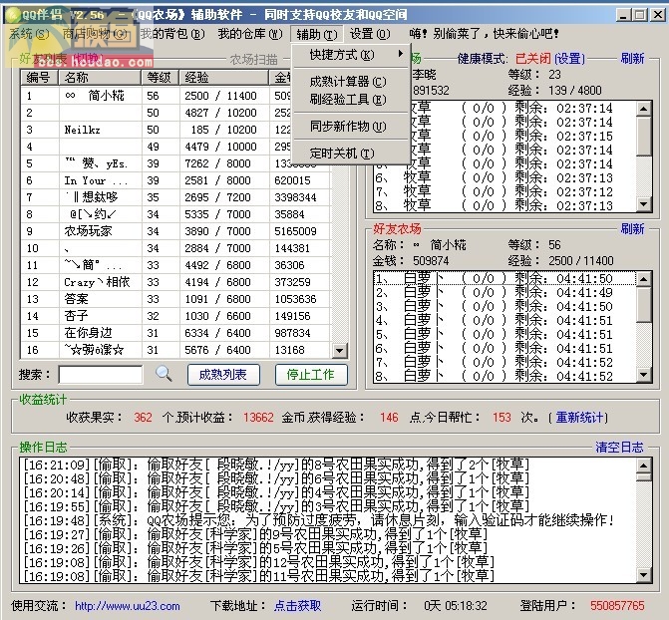Click my farm list scroll up arrow

pos(644,109)
